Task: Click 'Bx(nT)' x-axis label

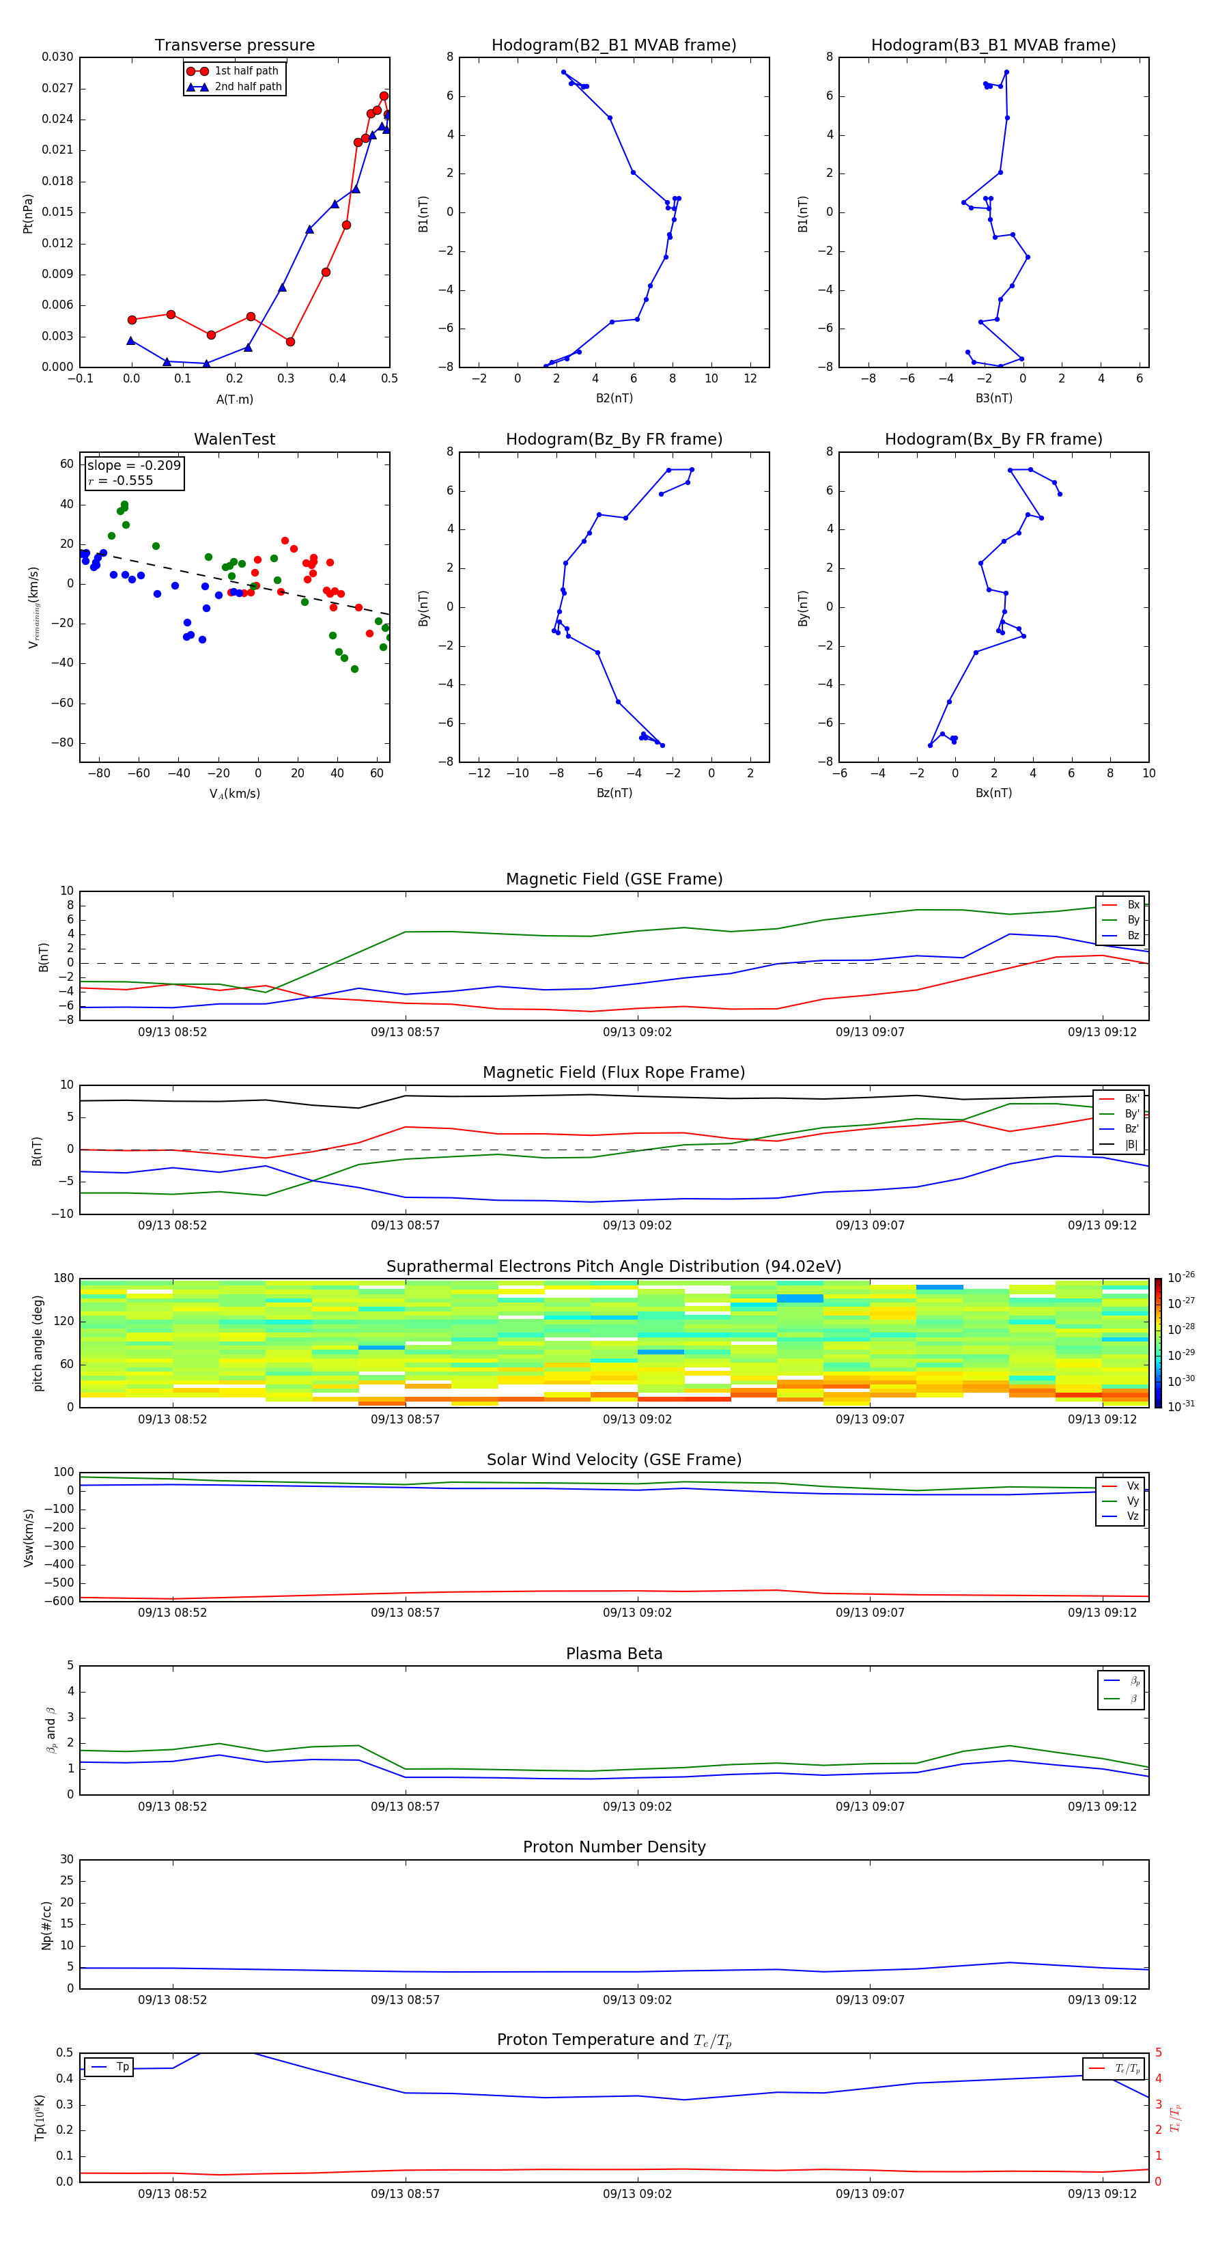Action: [x=993, y=793]
